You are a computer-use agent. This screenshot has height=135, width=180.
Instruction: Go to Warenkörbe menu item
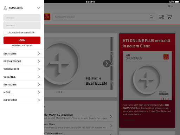point(22,69)
